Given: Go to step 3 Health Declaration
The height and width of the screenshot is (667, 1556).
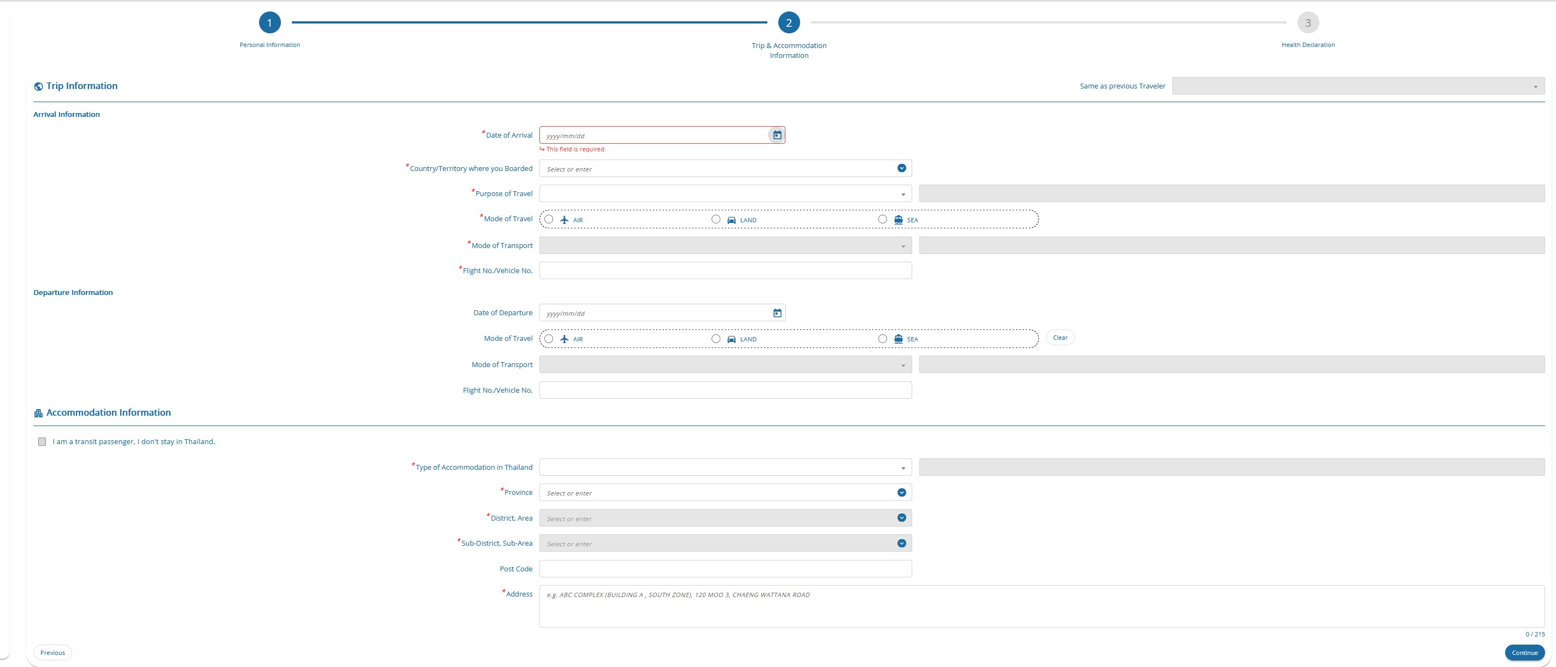Looking at the screenshot, I should click(x=1308, y=23).
